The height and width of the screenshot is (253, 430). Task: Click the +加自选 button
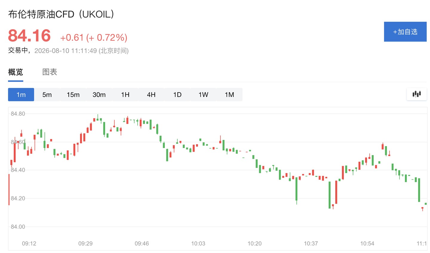coord(405,32)
